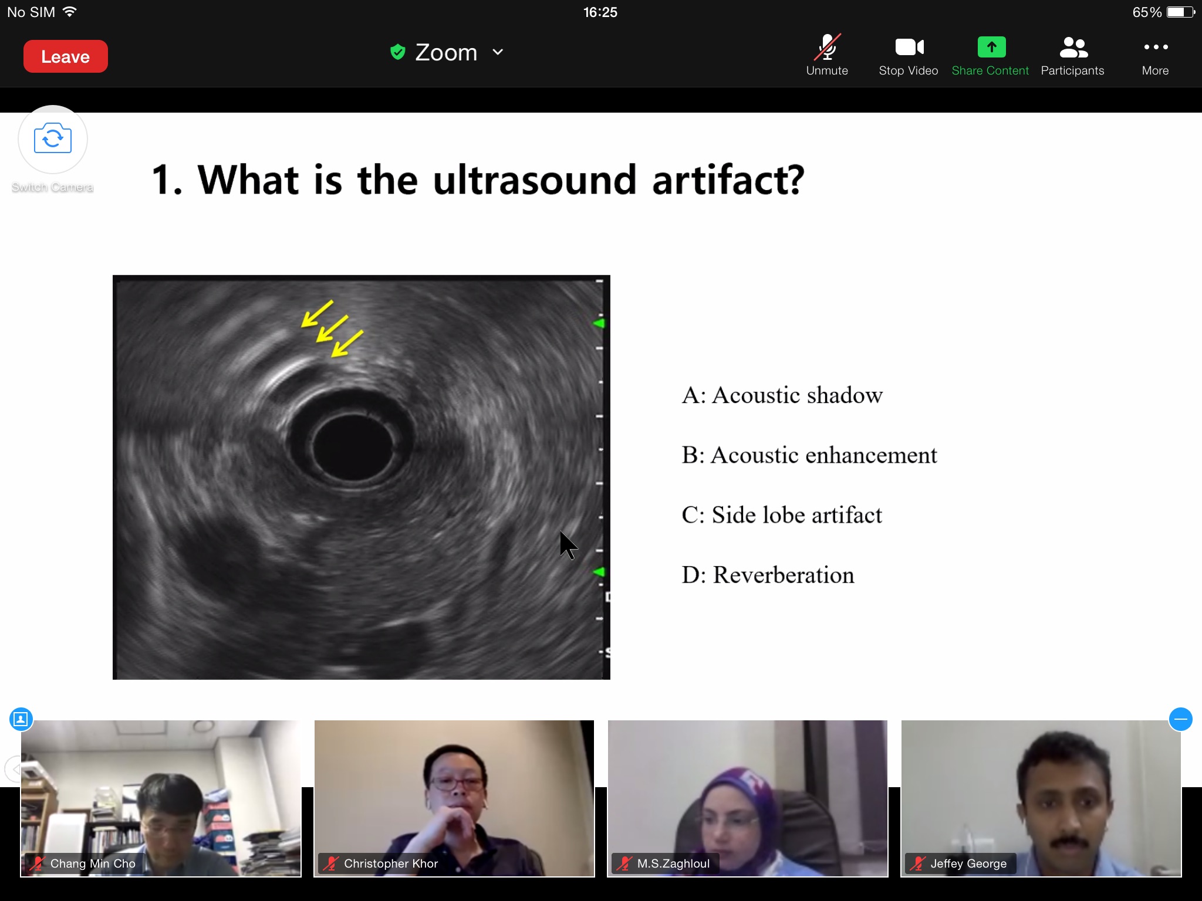Tap the muted mic icon on Jeffey George's tile

[918, 863]
